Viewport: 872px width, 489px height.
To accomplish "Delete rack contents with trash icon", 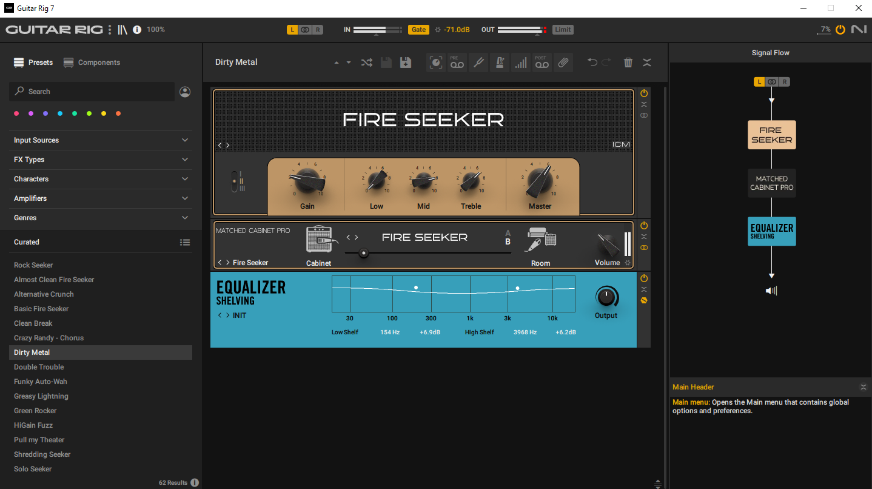I will [x=628, y=62].
